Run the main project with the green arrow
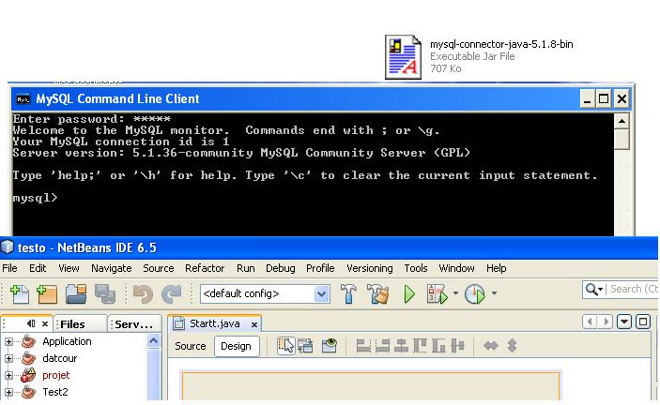 coord(409,293)
